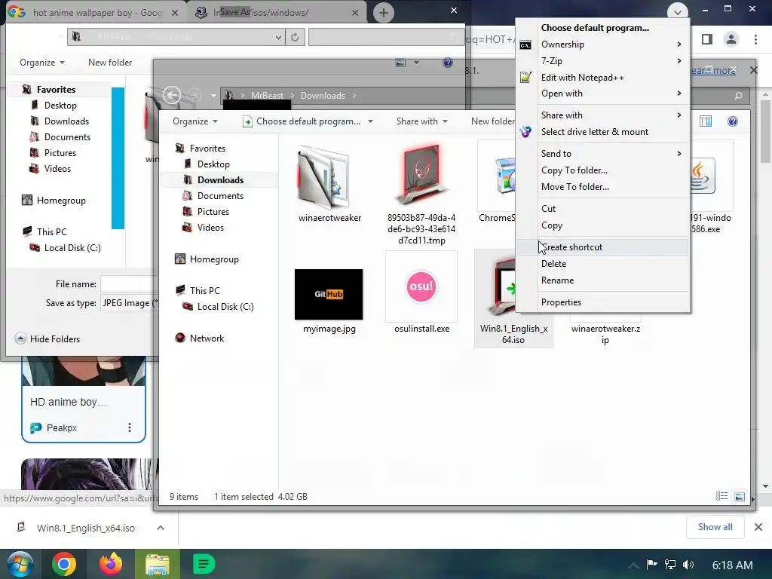Open the green notes app in the taskbar
772x579 pixels.
pos(204,564)
